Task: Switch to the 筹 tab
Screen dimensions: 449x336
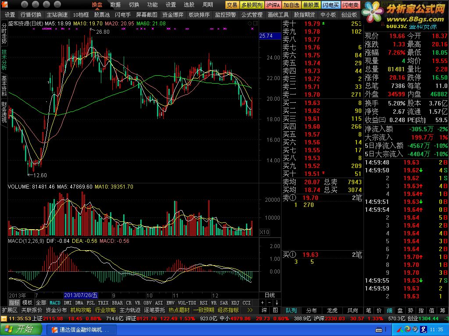Action: click(442, 310)
